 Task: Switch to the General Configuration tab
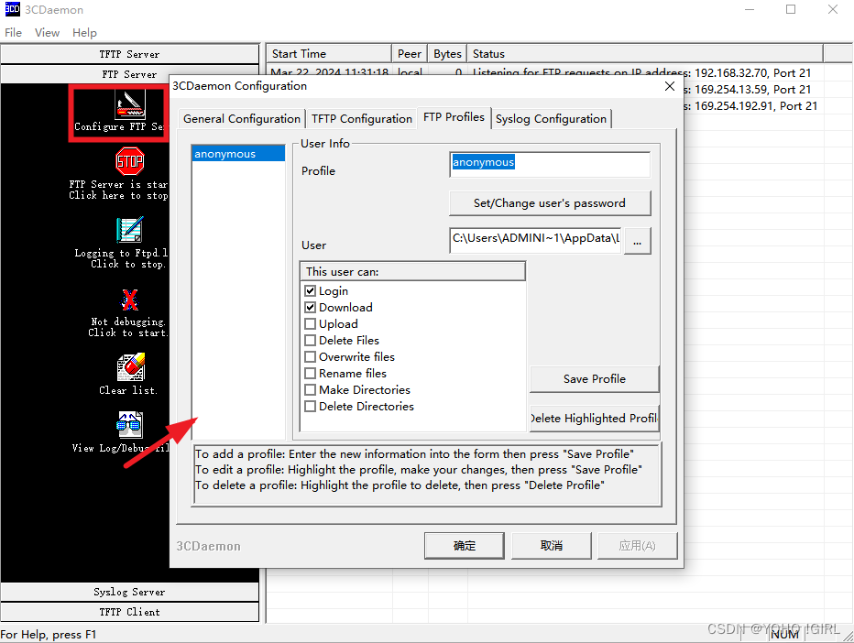pos(241,119)
